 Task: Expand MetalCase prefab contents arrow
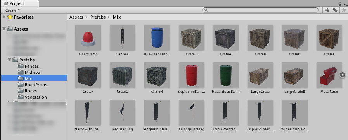(x=343, y=75)
